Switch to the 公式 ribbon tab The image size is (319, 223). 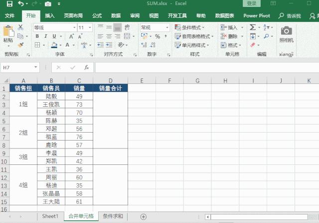click(x=97, y=15)
